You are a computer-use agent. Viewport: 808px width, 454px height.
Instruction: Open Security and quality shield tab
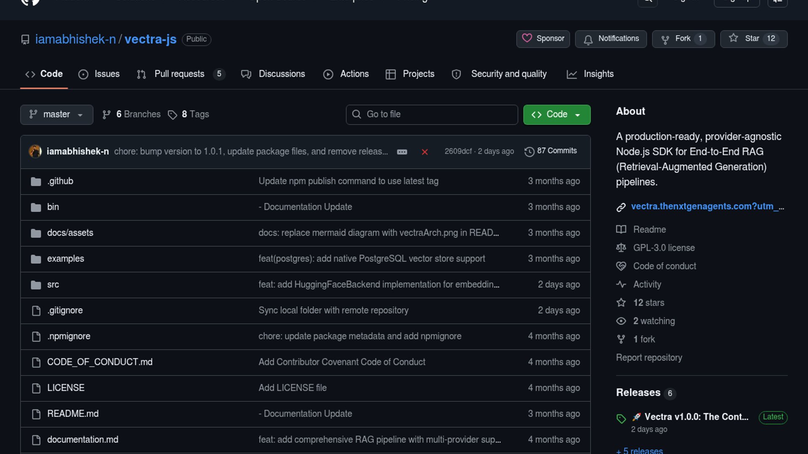click(499, 74)
